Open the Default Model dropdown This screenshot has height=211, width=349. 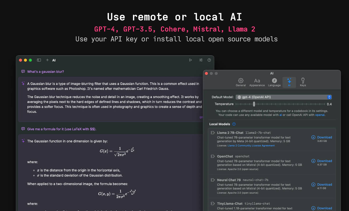pos(284,97)
